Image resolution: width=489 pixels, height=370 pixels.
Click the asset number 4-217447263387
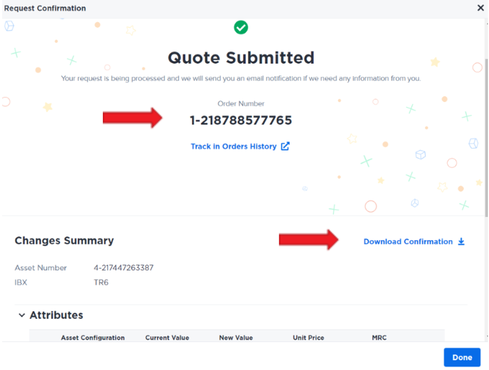point(124,268)
